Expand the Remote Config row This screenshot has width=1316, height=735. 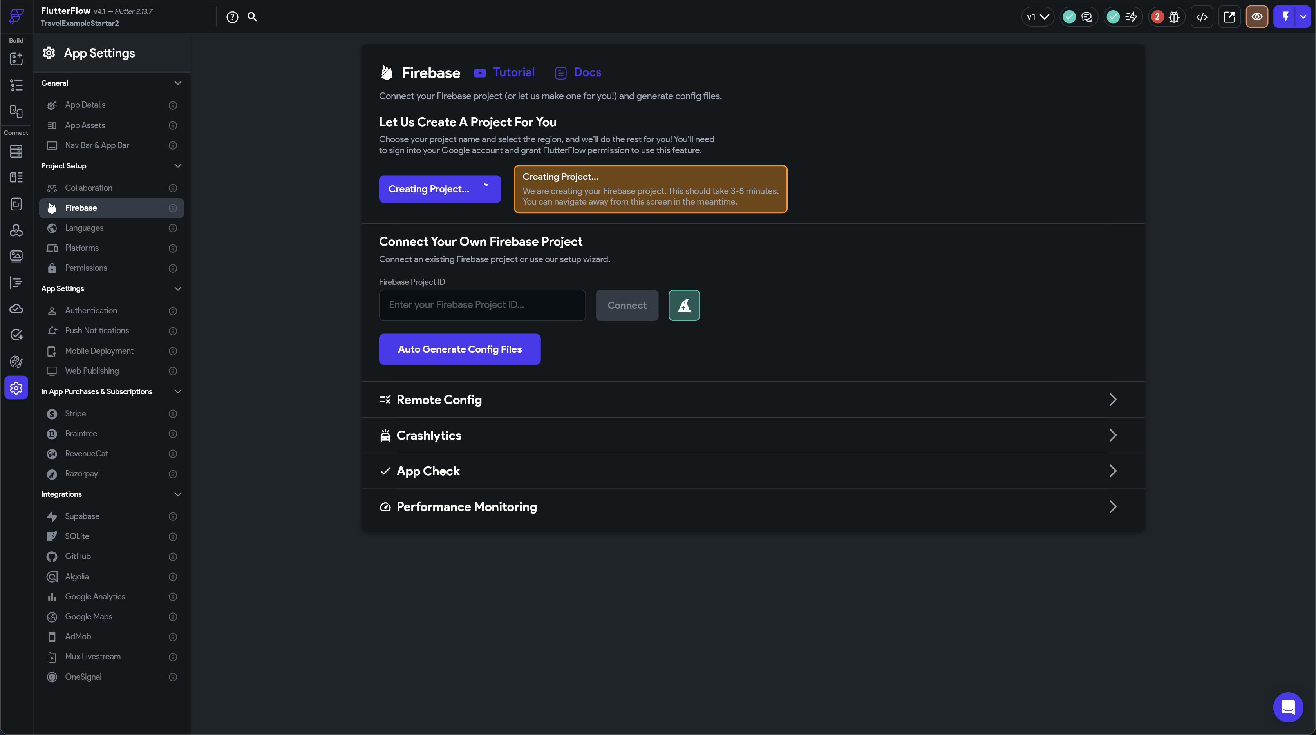coord(752,400)
